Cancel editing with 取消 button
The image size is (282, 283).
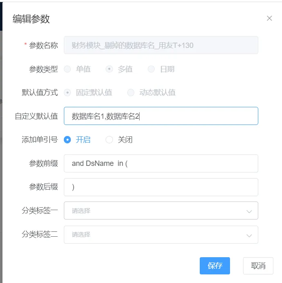[x=258, y=266]
